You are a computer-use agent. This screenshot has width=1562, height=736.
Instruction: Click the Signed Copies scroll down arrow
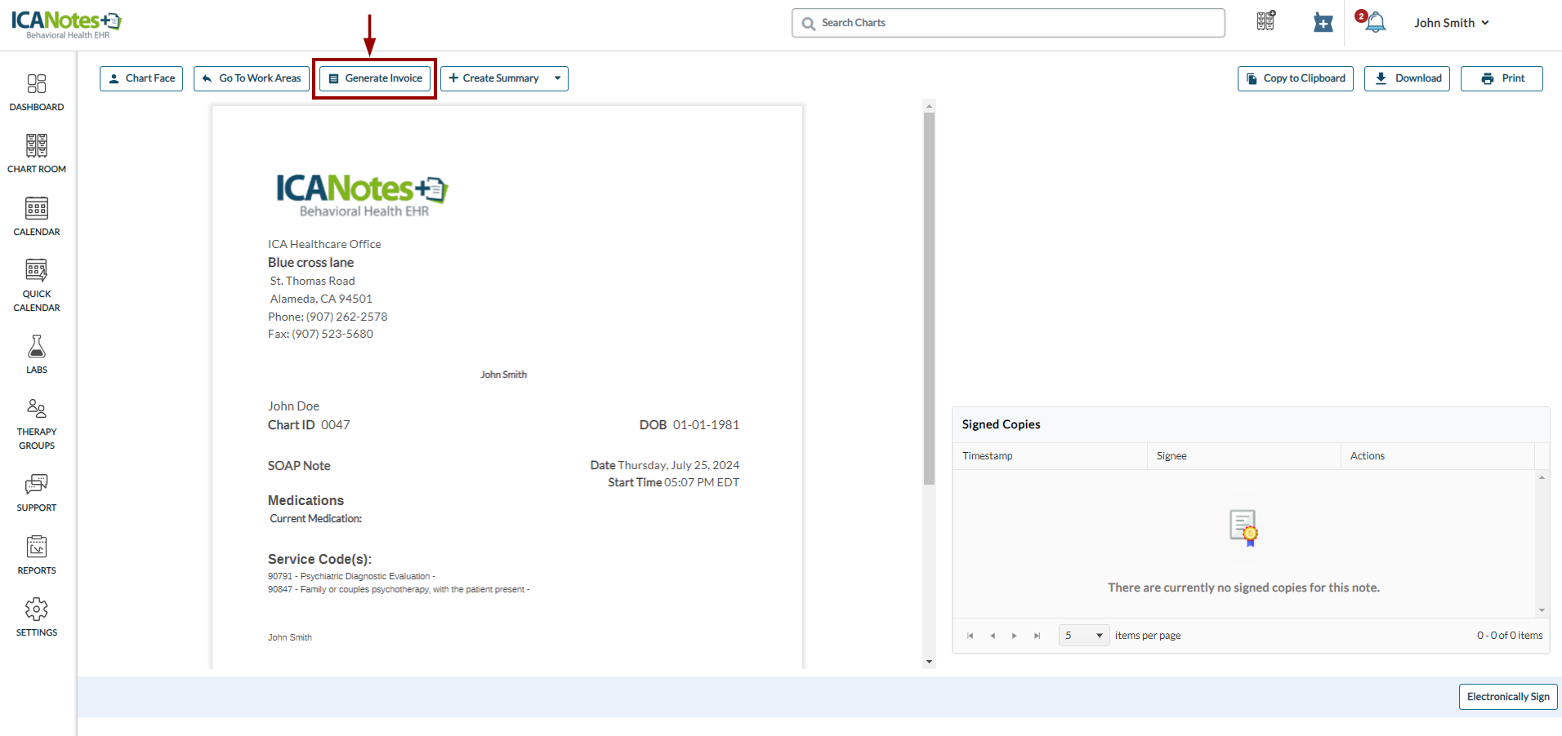1542,610
